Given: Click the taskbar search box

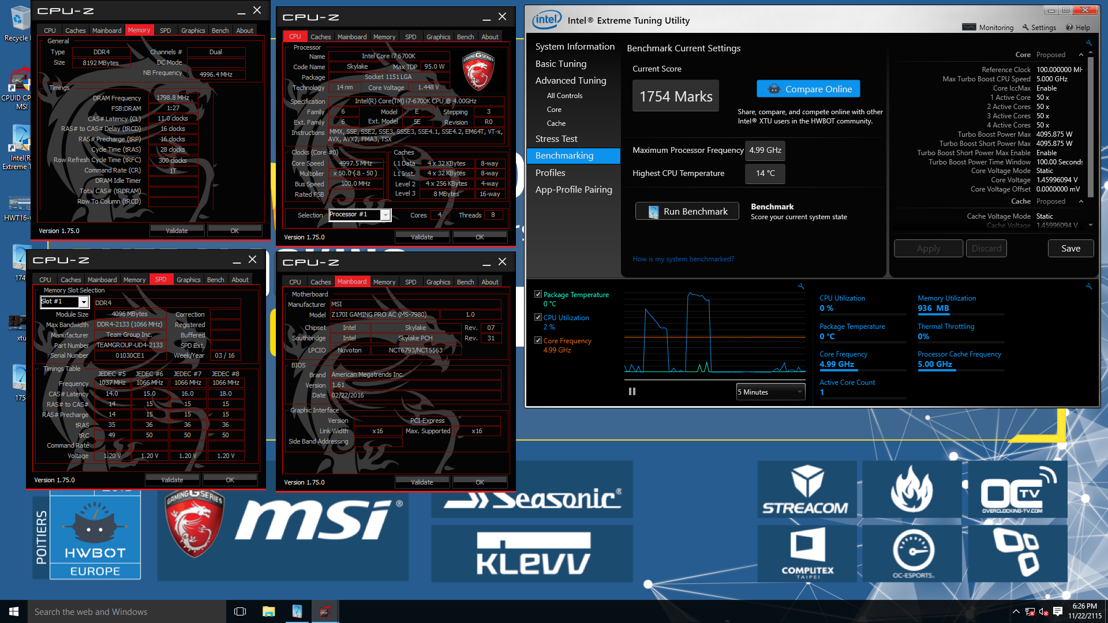Looking at the screenshot, I should [127, 611].
